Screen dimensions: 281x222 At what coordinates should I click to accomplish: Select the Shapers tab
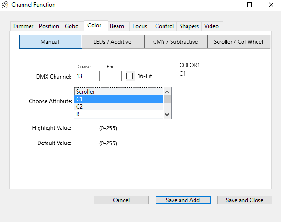(189, 26)
